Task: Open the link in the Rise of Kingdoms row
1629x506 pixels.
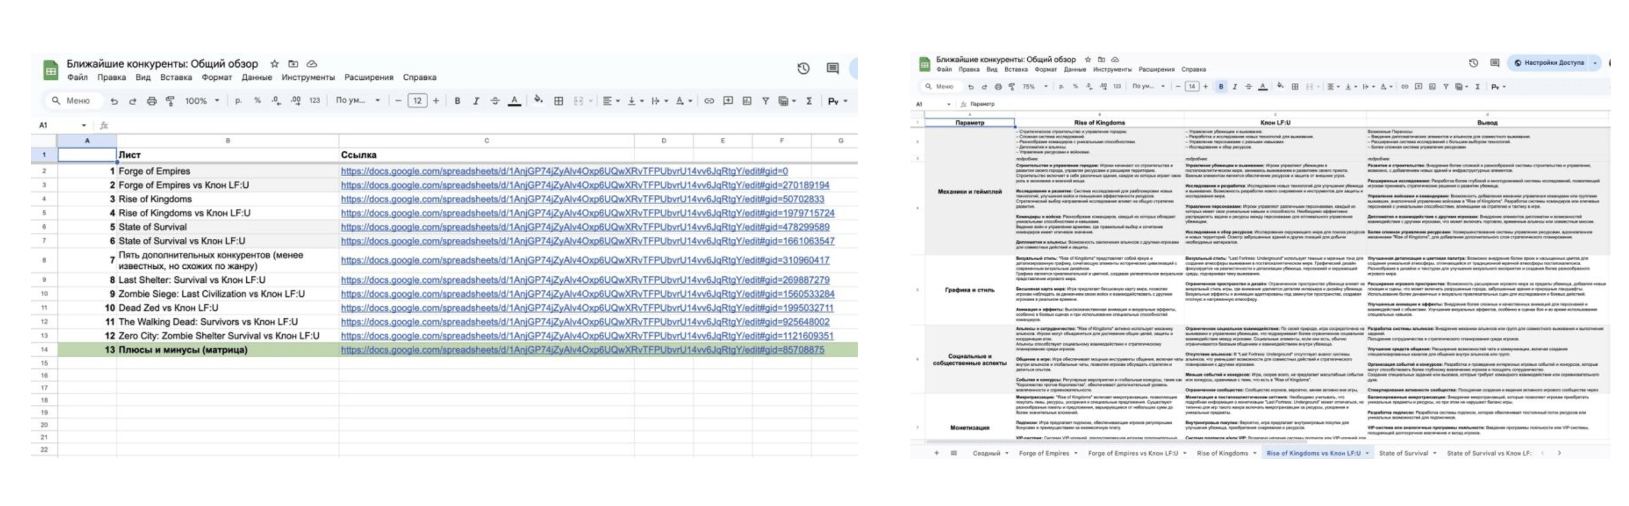Action: point(582,199)
